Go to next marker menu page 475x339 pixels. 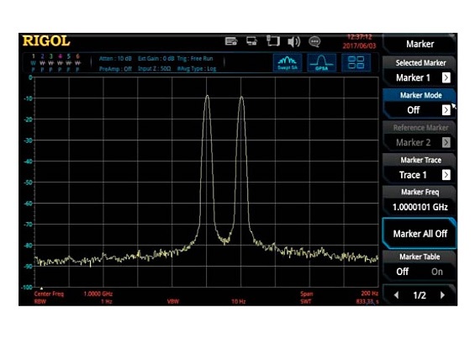[x=442, y=295]
